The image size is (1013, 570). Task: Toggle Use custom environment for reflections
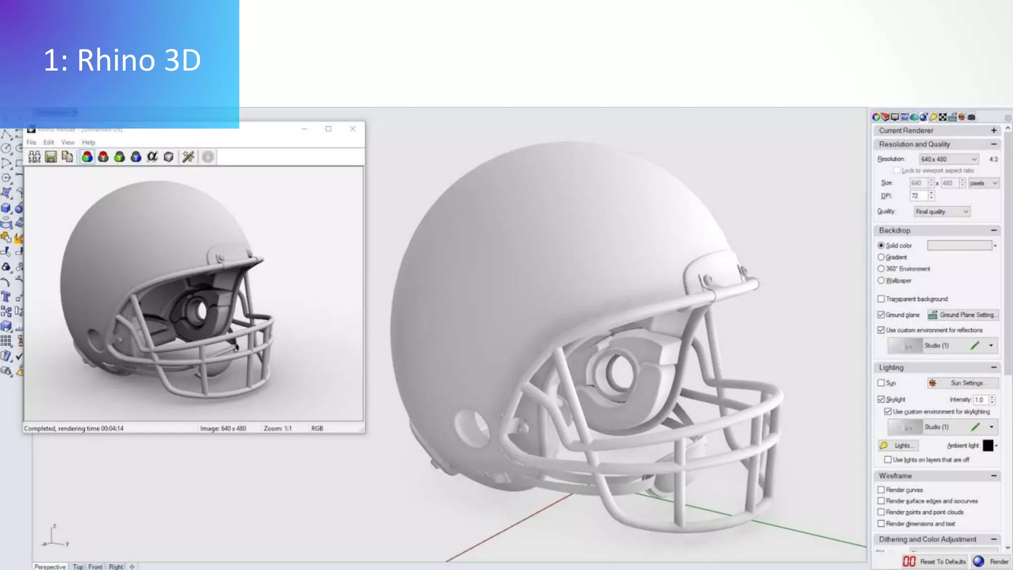click(x=881, y=330)
